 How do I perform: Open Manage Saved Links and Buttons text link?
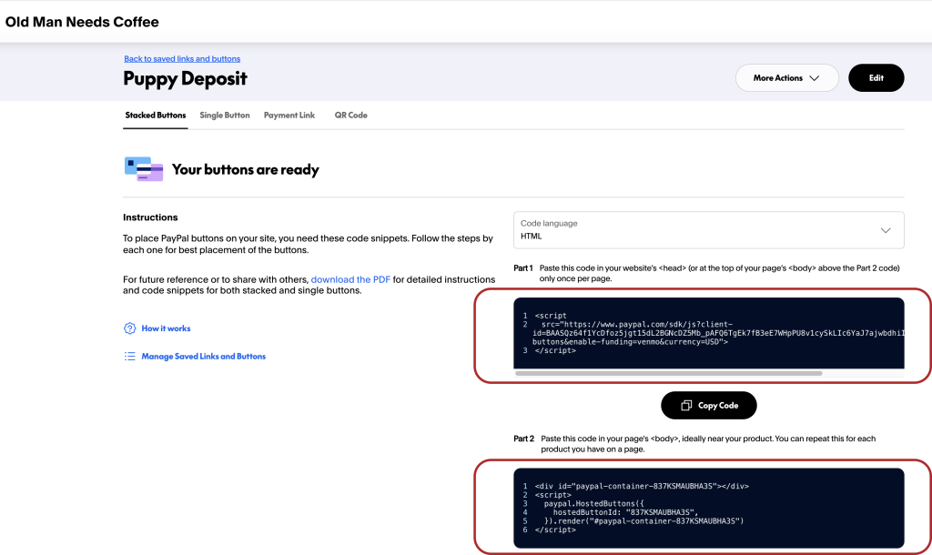[203, 357]
